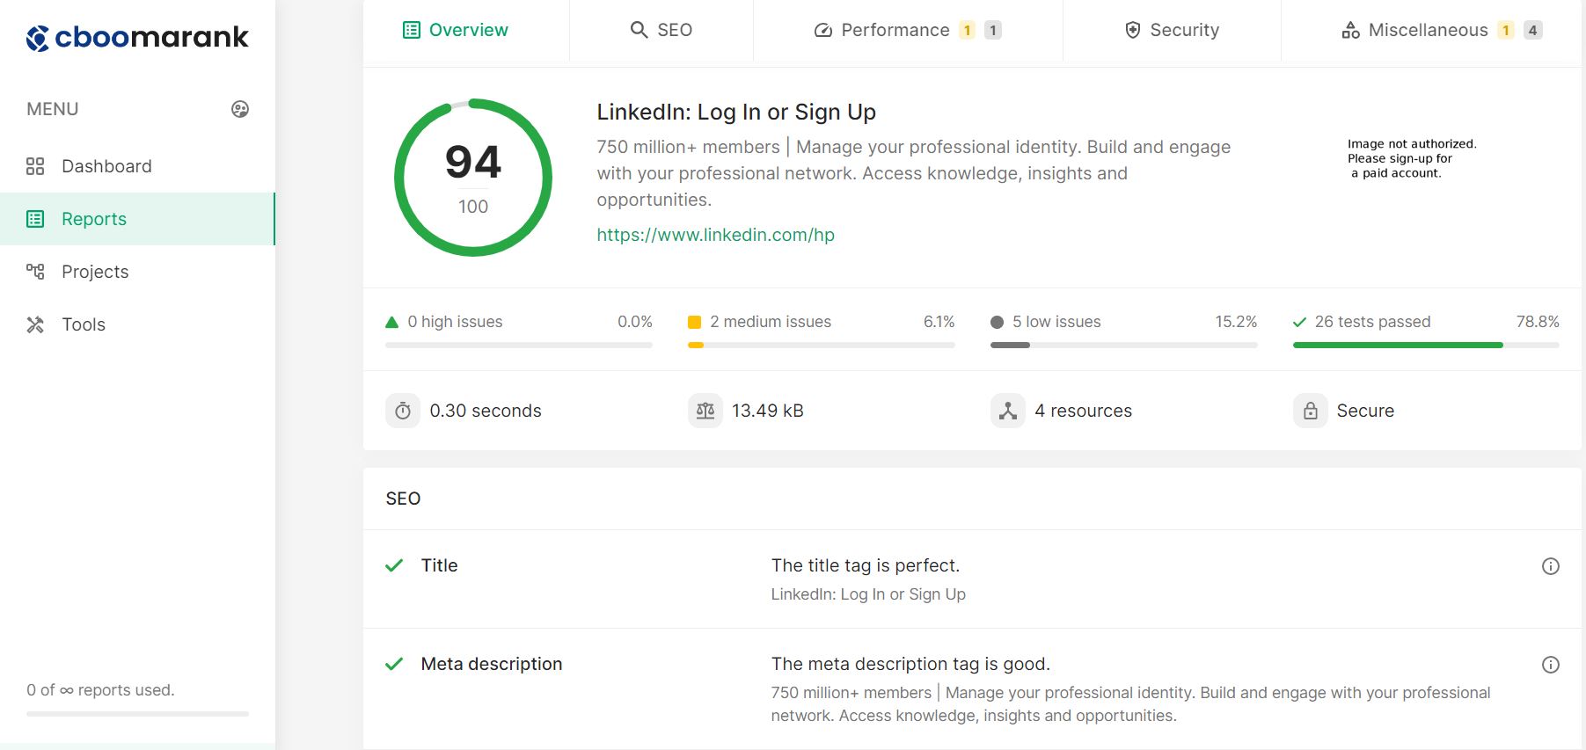The height and width of the screenshot is (750, 1586).
Task: Click Miscellaneous gray badge showing 4
Action: [1533, 30]
